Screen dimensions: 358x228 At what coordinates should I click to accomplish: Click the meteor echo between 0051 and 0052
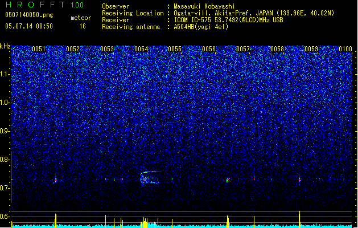[55, 180]
